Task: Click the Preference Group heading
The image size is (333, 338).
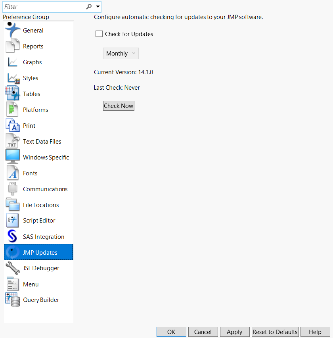Action: [26, 17]
